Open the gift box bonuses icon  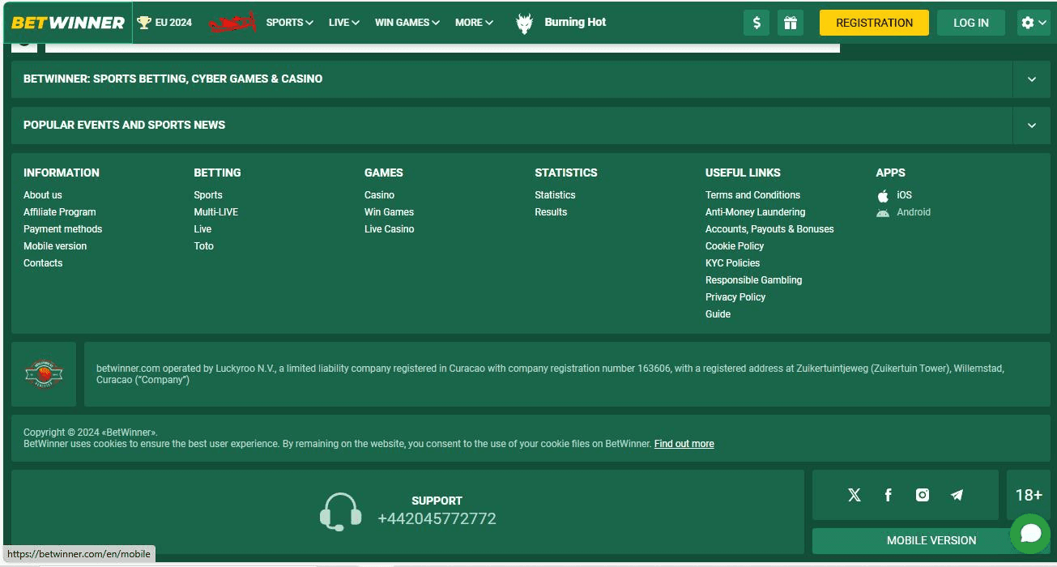point(790,23)
